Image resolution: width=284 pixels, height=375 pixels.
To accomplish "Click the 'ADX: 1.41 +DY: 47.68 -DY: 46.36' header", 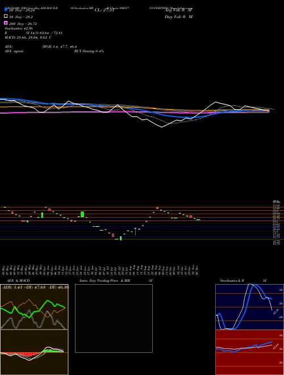I will click(x=35, y=287).
